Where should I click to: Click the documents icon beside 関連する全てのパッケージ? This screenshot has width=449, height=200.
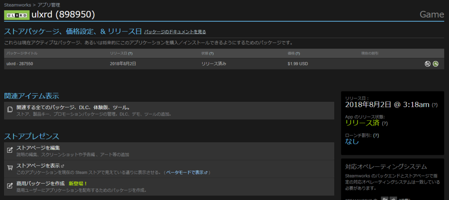coord(10,110)
